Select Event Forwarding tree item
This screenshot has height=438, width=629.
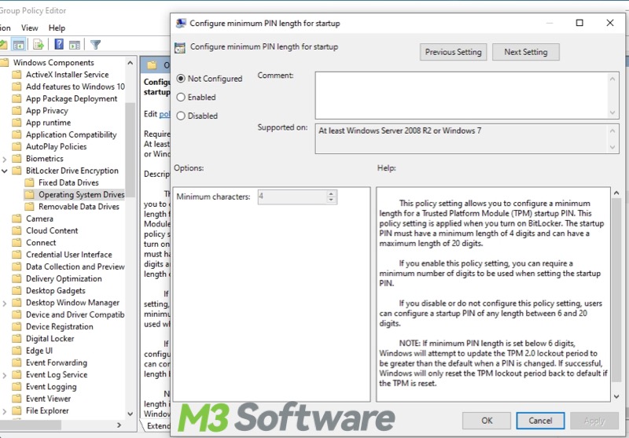[57, 363]
